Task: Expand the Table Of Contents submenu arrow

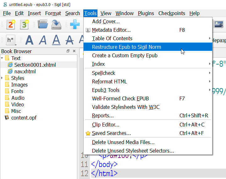Action: (210, 38)
